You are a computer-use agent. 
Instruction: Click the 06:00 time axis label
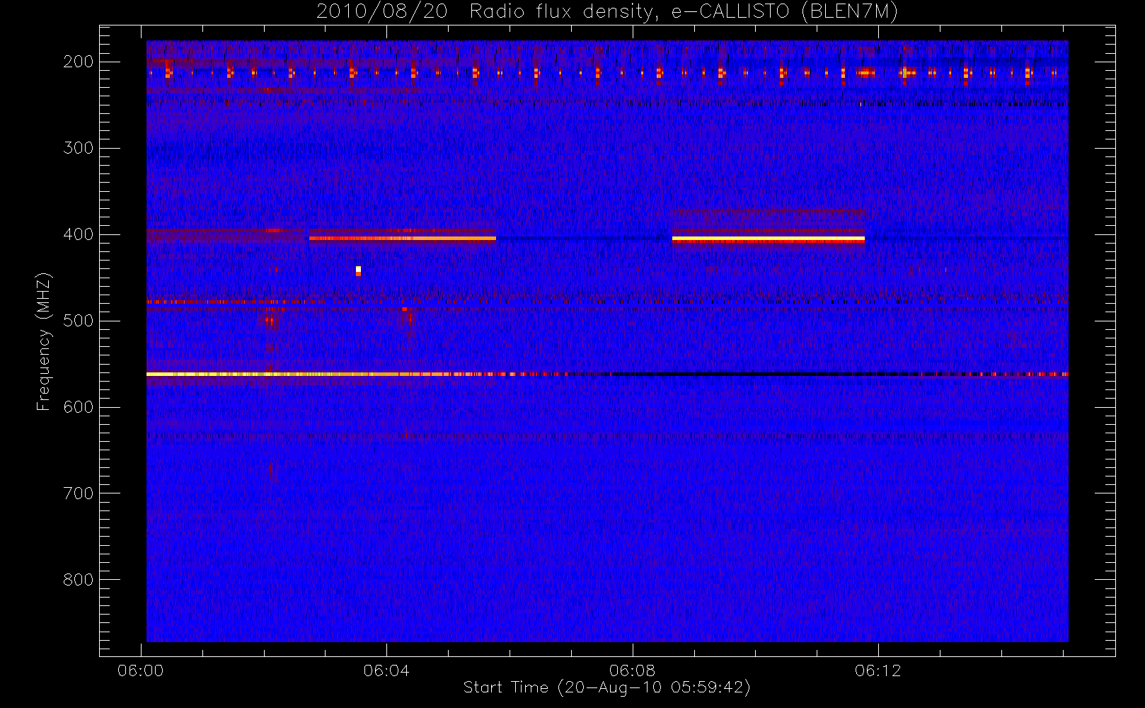(141, 670)
